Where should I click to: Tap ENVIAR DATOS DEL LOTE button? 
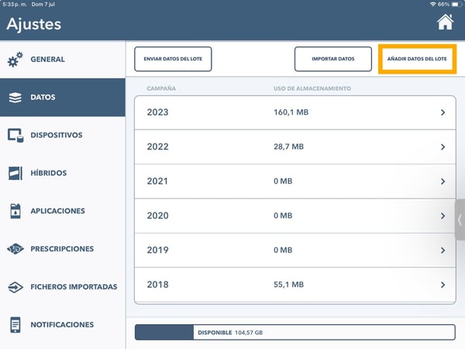(x=173, y=59)
